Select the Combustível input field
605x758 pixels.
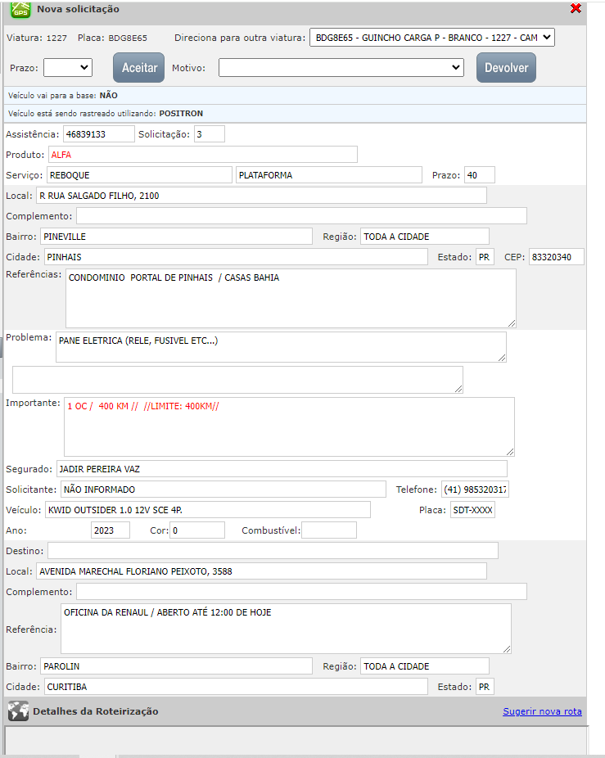point(329,530)
